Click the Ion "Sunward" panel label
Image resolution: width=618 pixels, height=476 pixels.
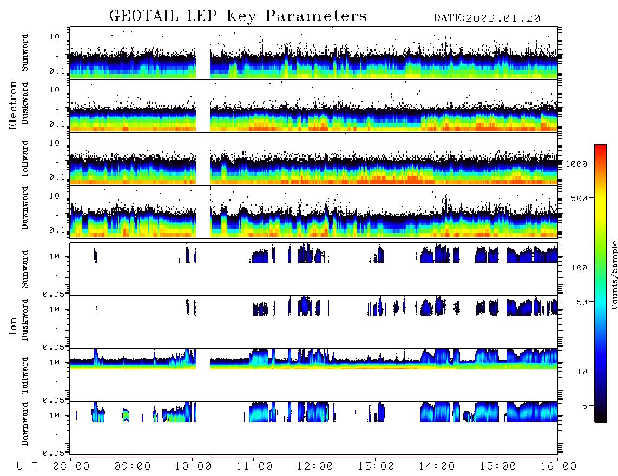click(x=25, y=269)
